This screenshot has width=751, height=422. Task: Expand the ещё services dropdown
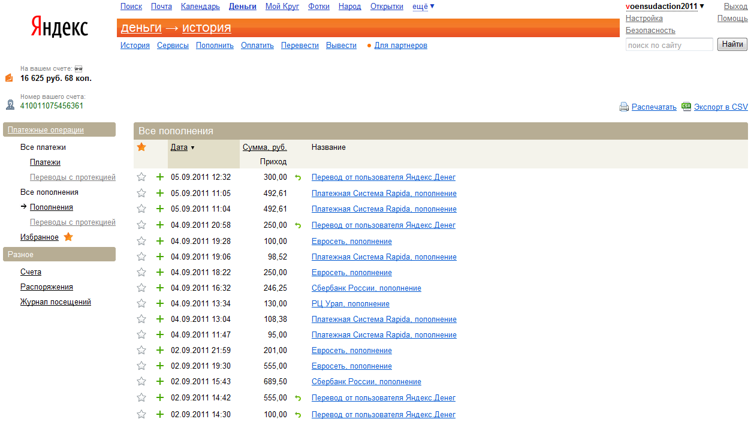coord(423,7)
